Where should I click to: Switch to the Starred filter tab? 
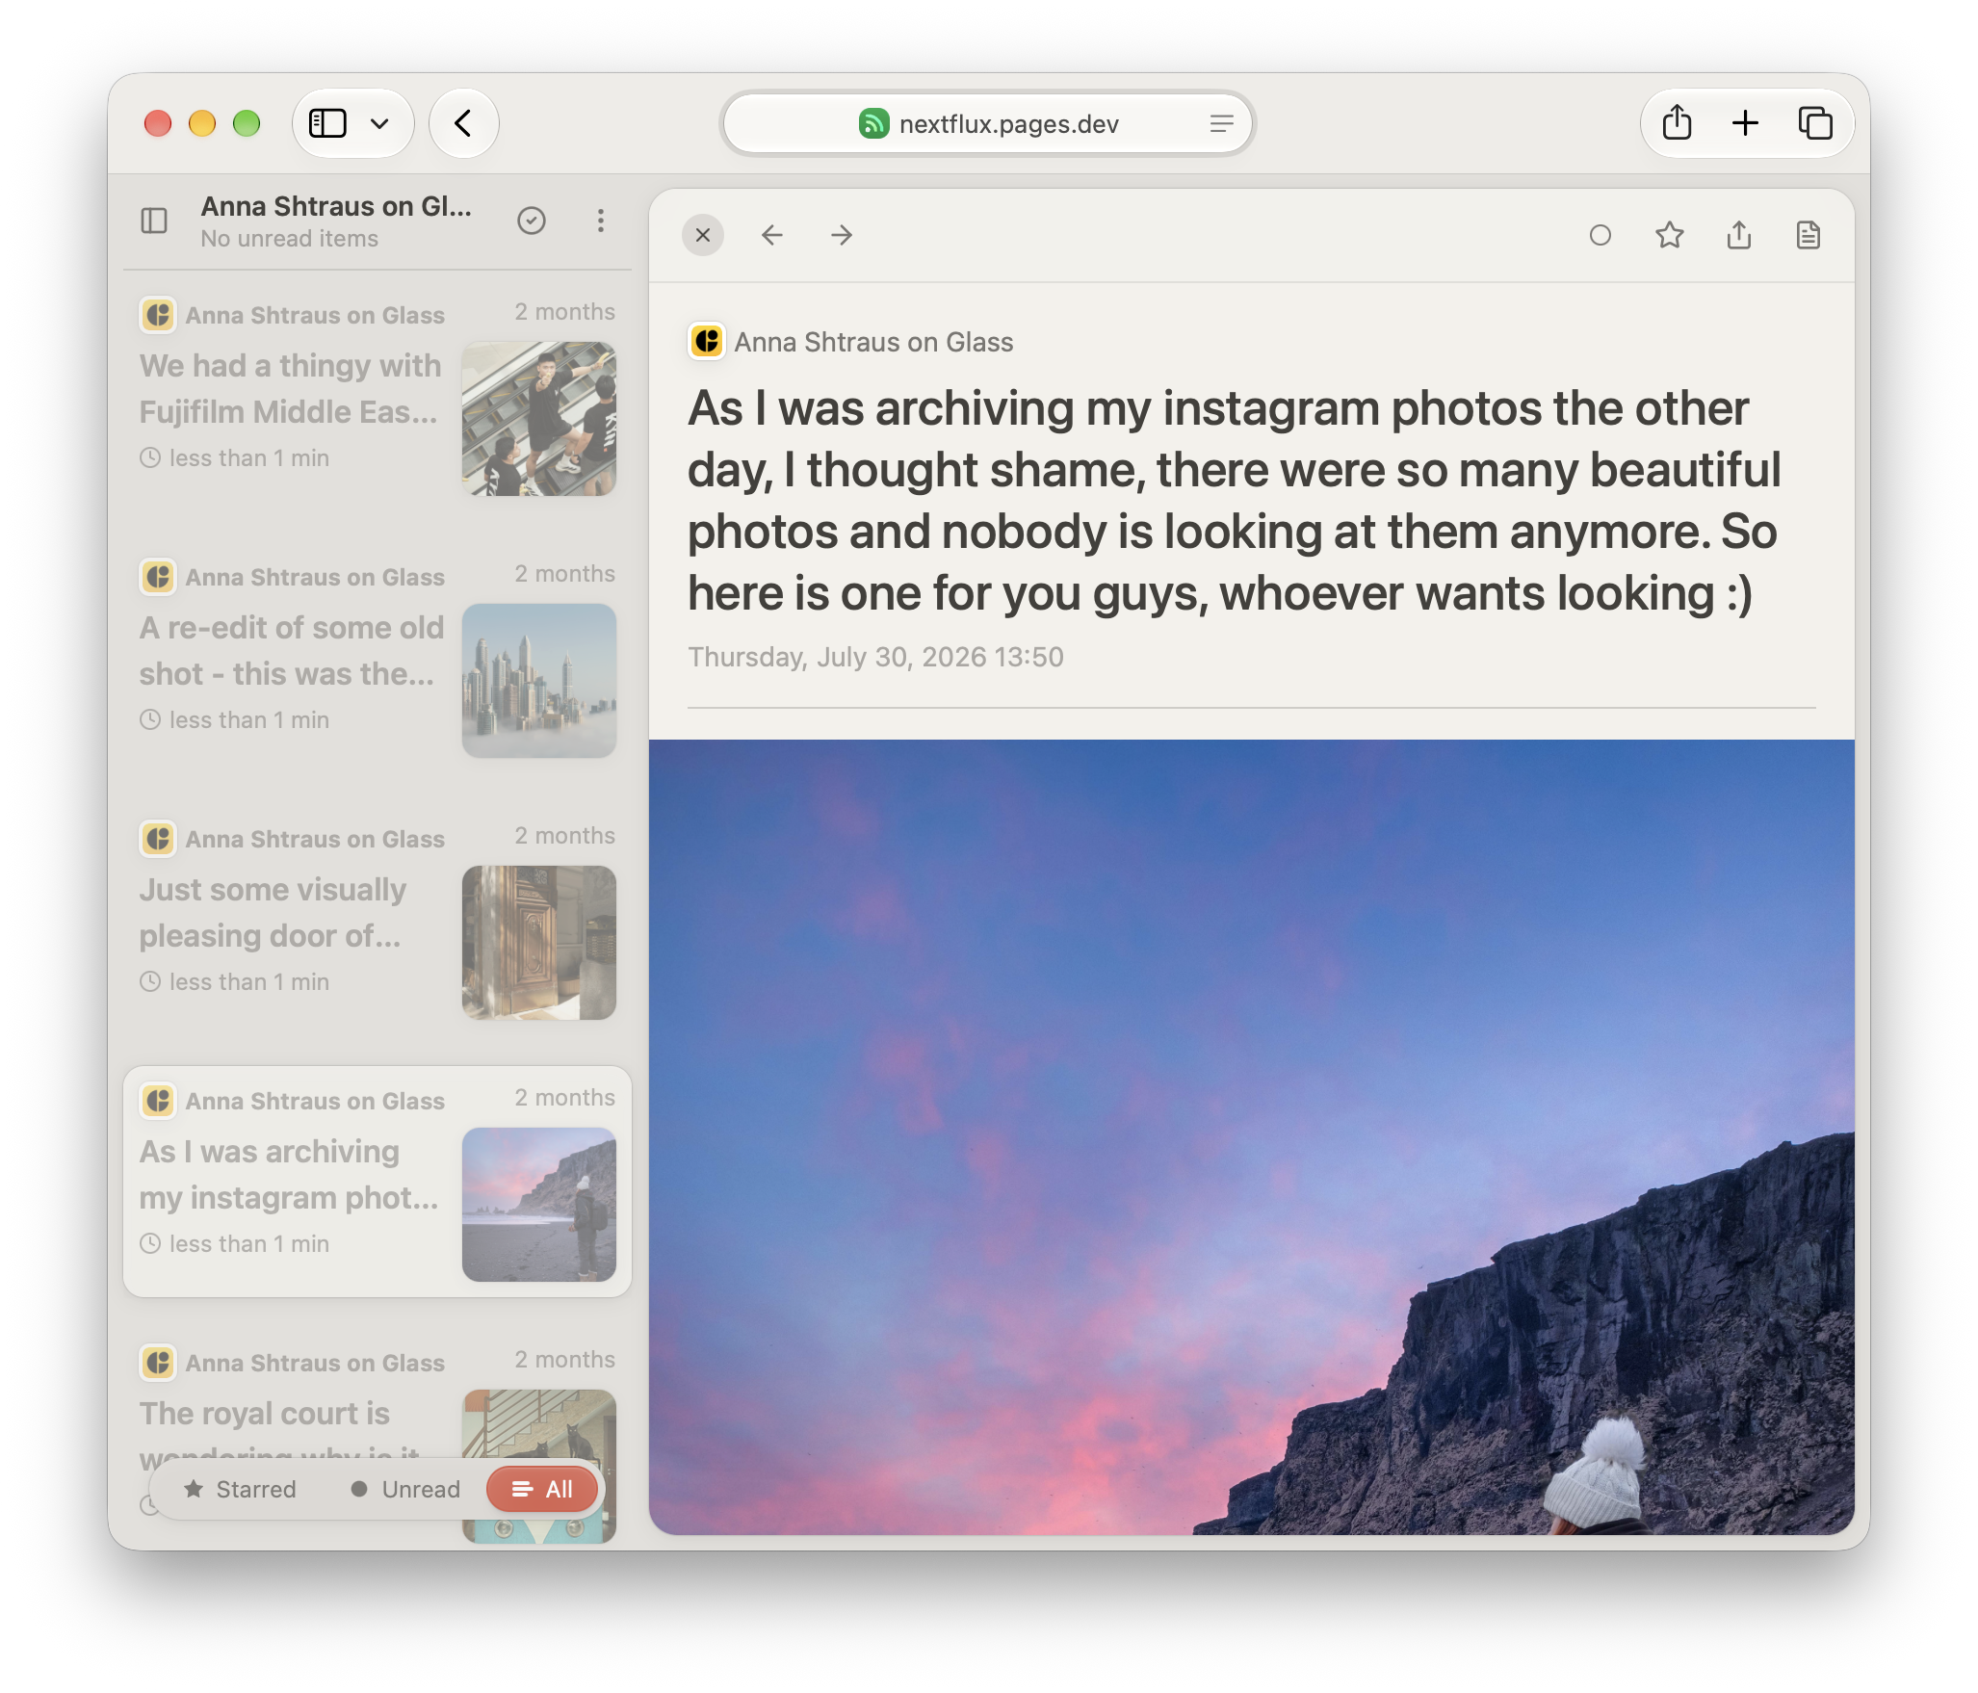(240, 1490)
